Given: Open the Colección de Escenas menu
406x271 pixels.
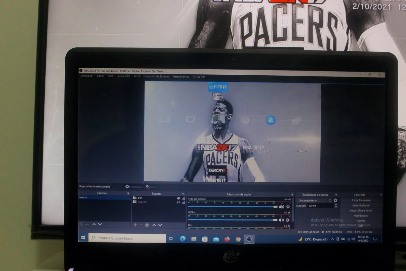Looking at the screenshot, I should (x=156, y=77).
